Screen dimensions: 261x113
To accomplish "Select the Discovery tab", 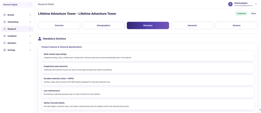I will 148,25.
